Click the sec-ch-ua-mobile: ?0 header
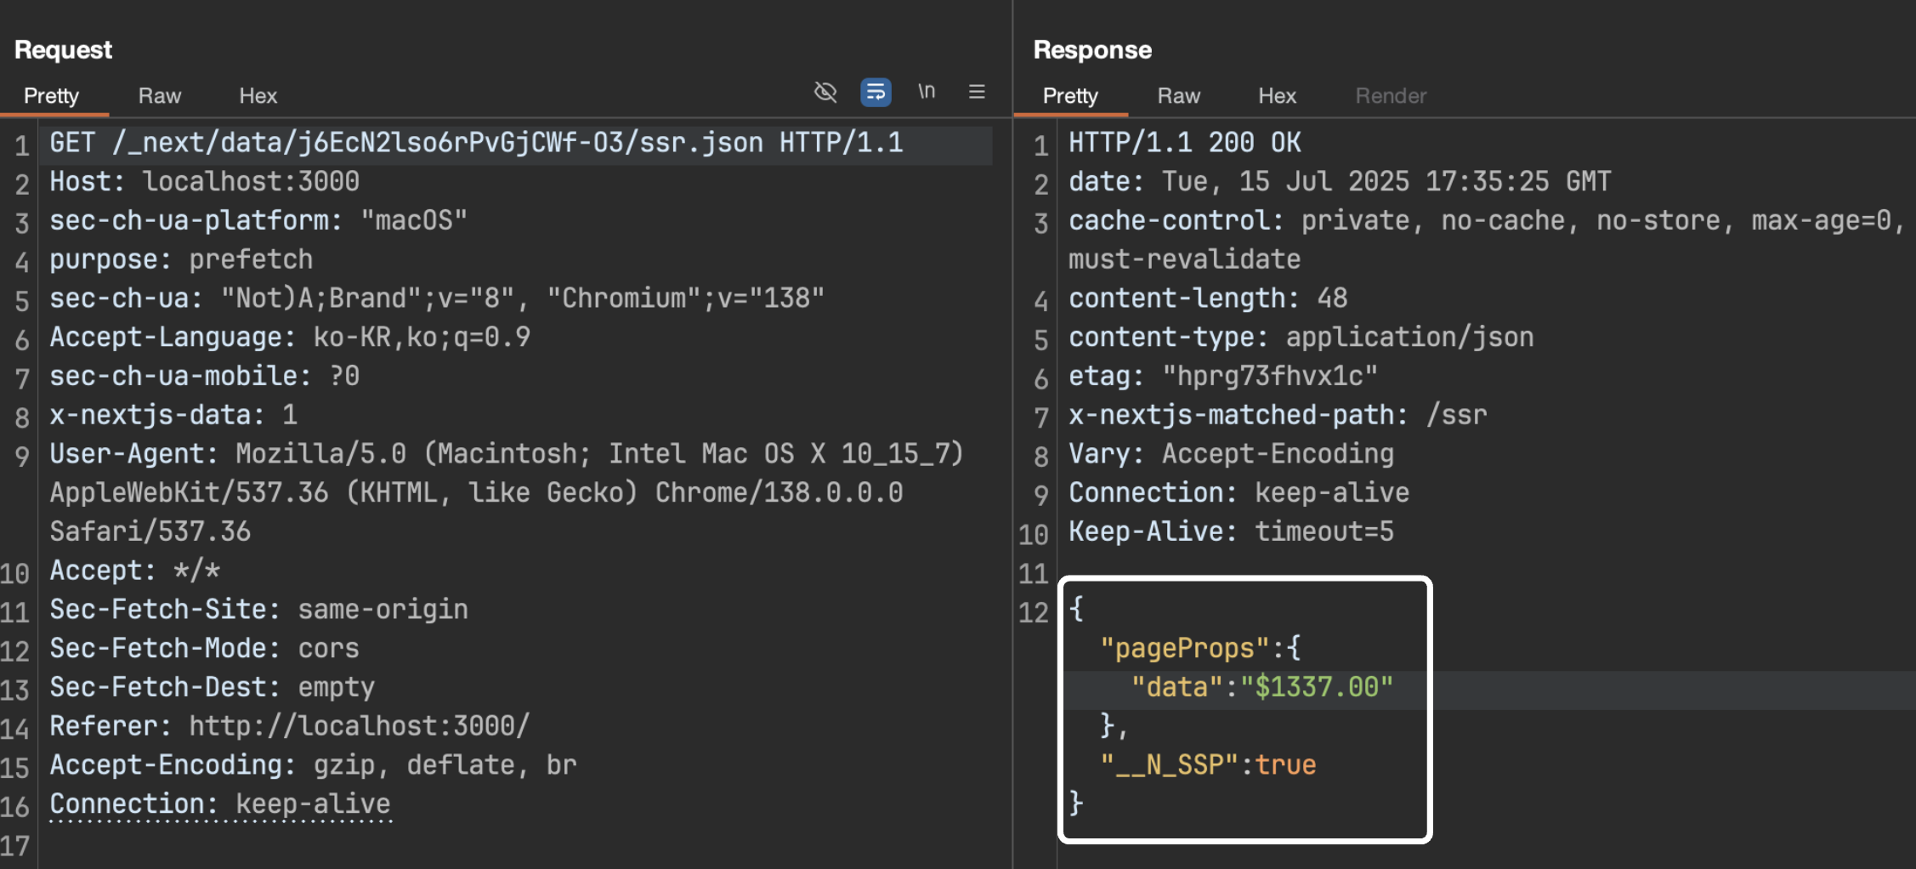This screenshot has width=1916, height=869. click(204, 377)
